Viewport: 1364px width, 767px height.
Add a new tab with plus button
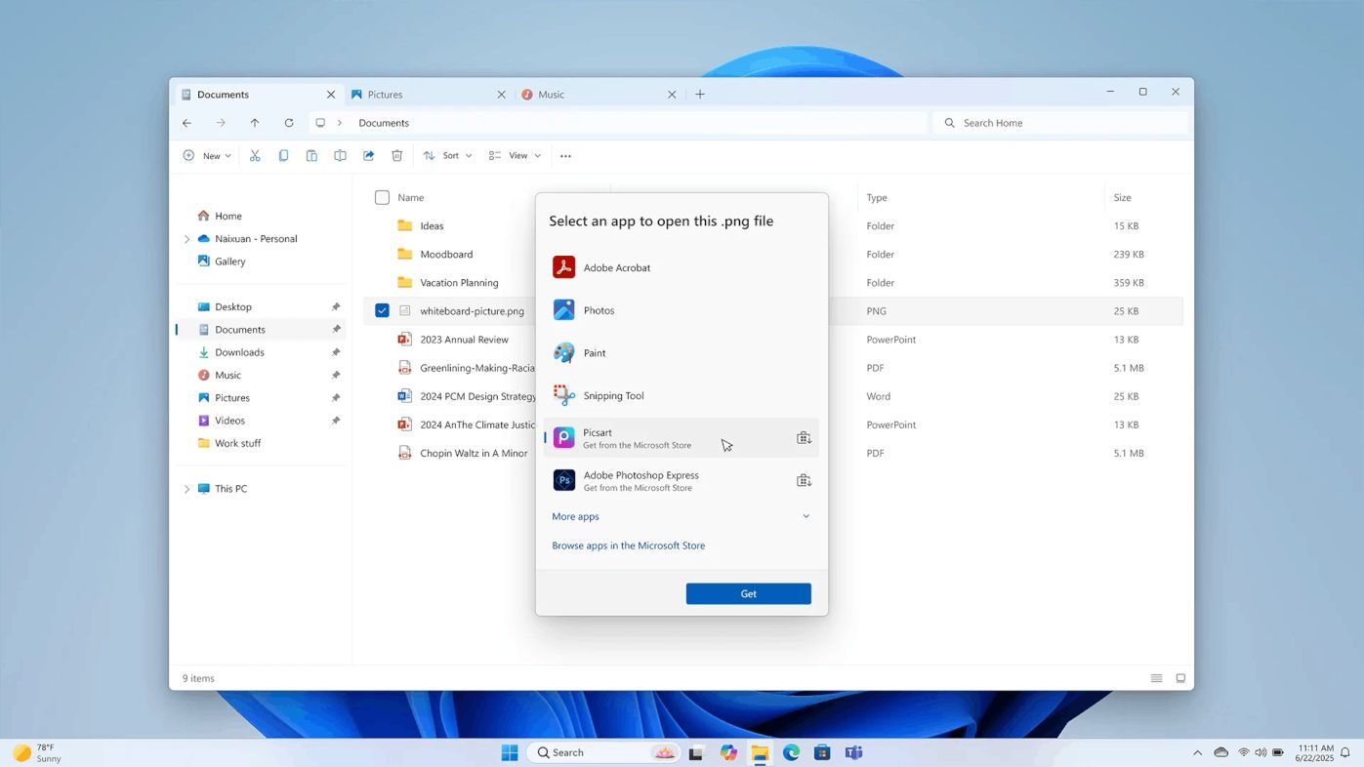[x=700, y=95]
